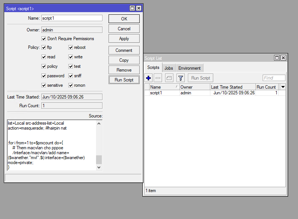The width and height of the screenshot is (298, 219).
Task: Maximize the Script List window
Action: [277, 58]
